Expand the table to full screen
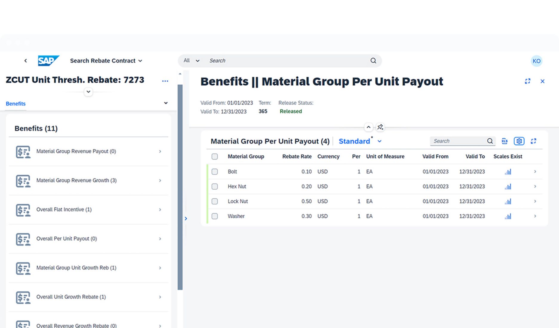 [x=533, y=141]
